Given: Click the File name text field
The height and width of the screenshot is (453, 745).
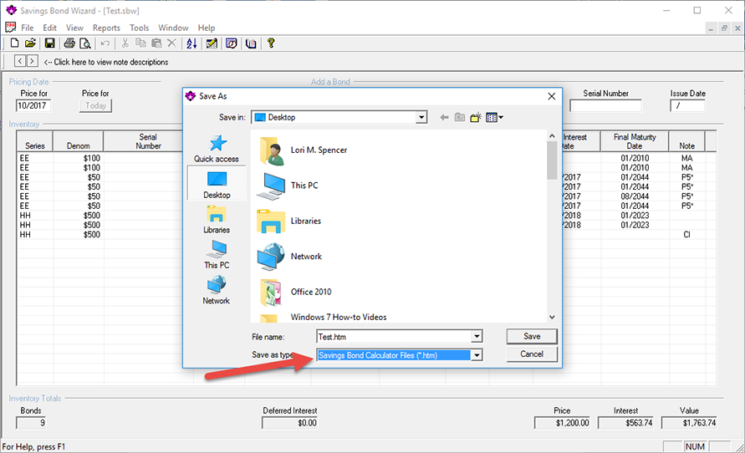Looking at the screenshot, I should tap(394, 337).
